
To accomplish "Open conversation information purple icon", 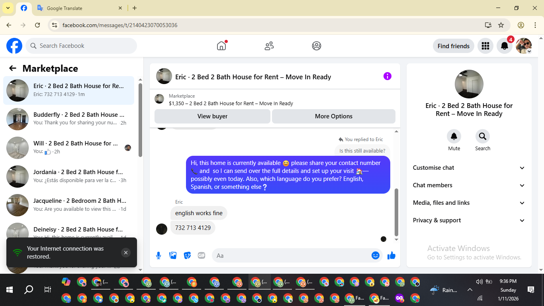I will pos(387,76).
